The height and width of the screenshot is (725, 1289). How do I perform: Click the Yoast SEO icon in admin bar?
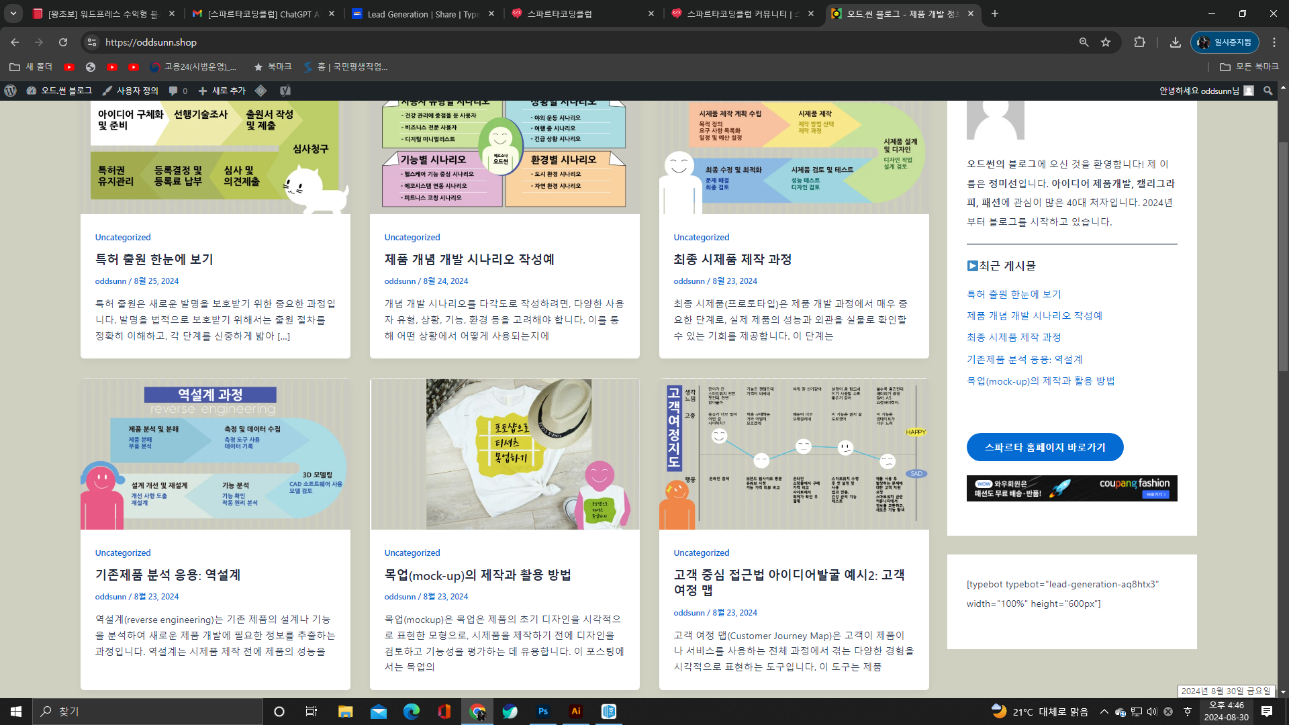click(x=285, y=91)
